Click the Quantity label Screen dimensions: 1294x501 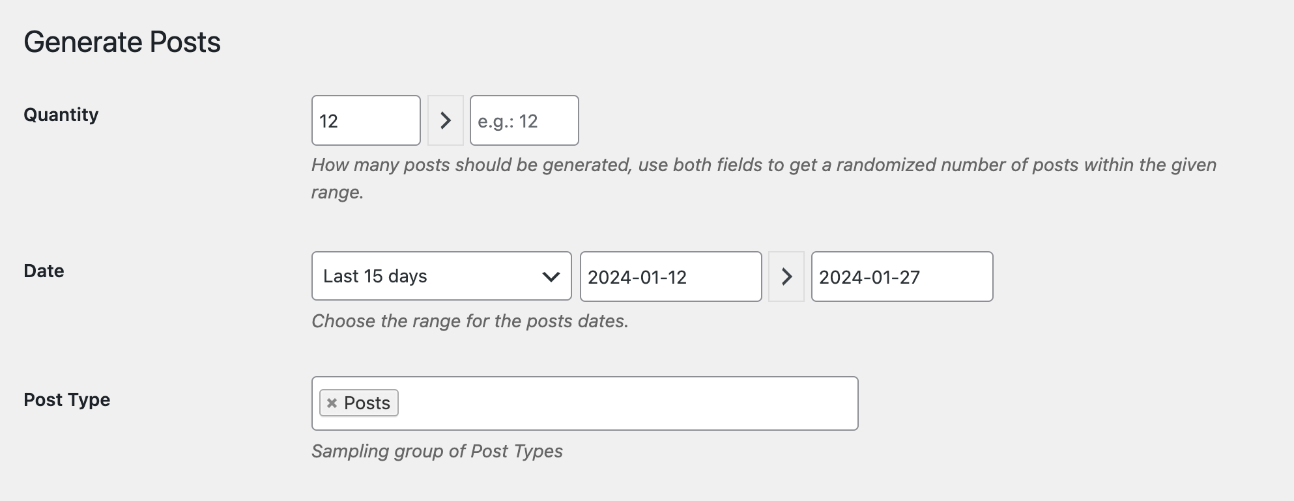click(x=61, y=115)
